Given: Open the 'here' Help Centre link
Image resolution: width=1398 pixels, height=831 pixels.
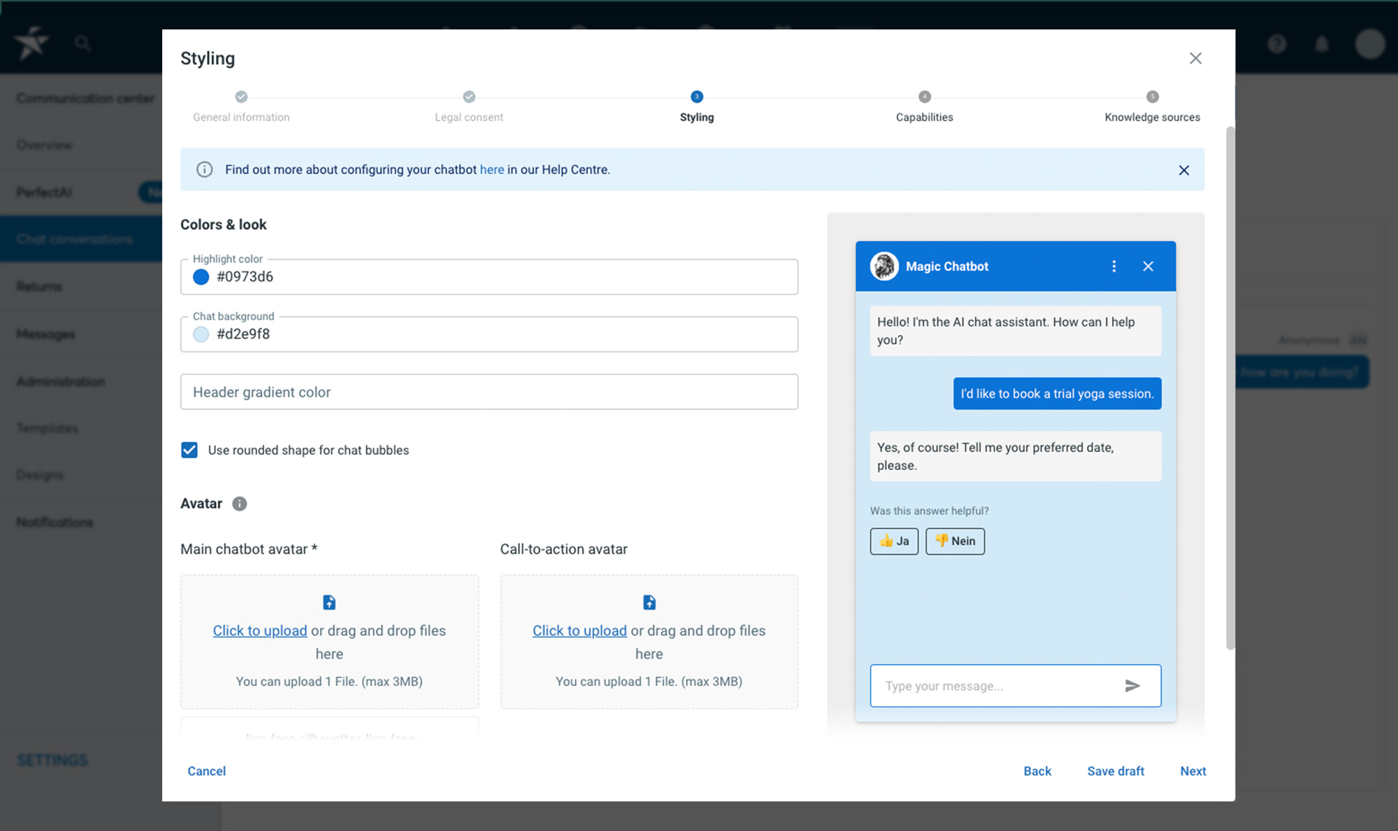Looking at the screenshot, I should click(492, 169).
